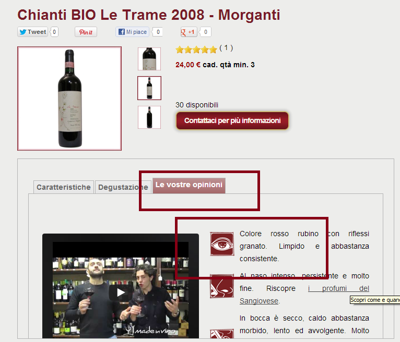Select the first bottle label thumbnail
The image size is (400, 342).
149,59
